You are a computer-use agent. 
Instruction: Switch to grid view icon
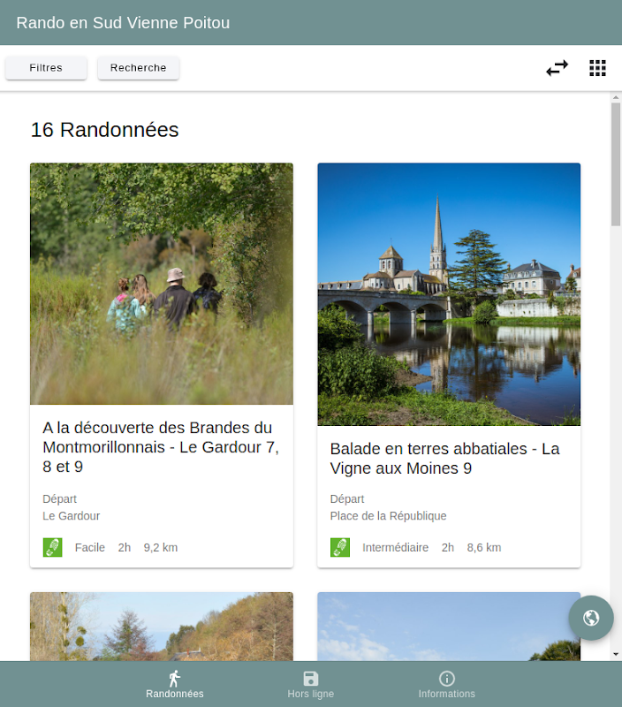pyautogui.click(x=597, y=68)
